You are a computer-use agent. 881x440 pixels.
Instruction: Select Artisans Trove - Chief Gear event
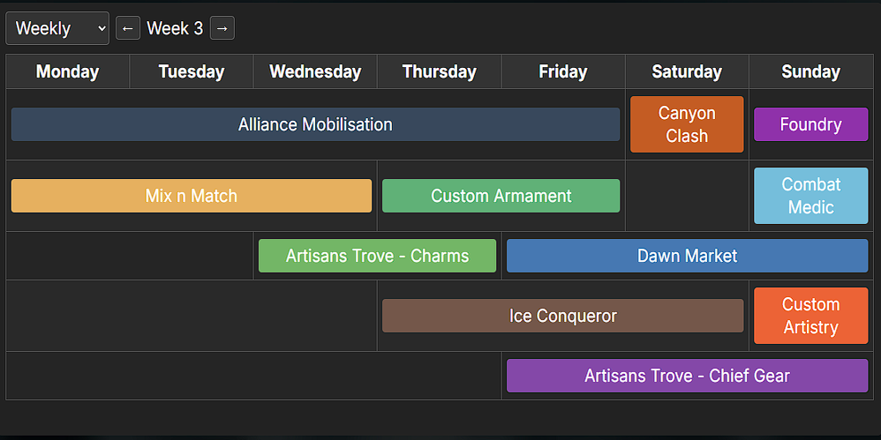[x=687, y=376]
